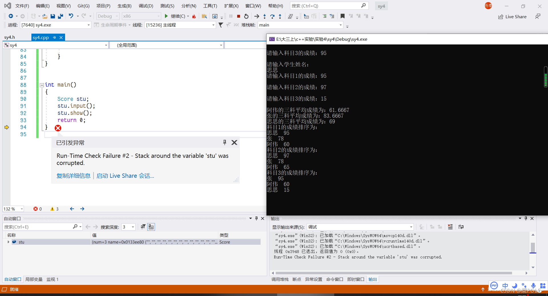Click the clear all output icon
The width and height of the screenshot is (548, 296).
(450, 227)
